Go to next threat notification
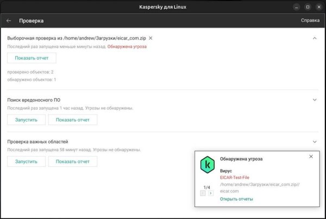 [211, 193]
